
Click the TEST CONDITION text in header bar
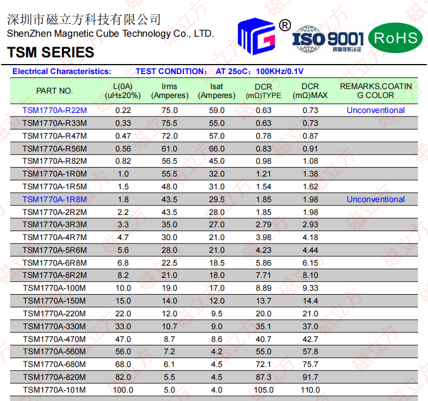[171, 71]
